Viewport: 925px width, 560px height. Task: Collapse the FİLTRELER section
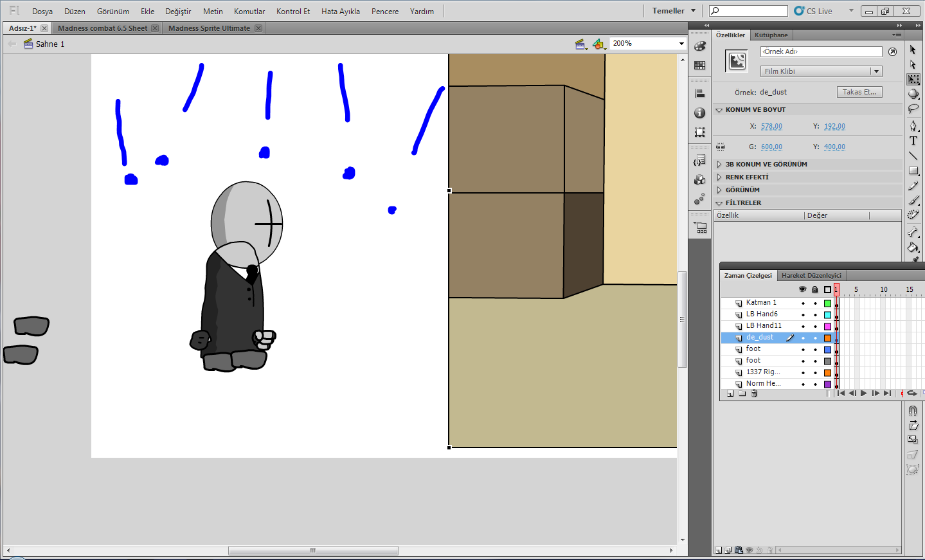click(x=719, y=203)
